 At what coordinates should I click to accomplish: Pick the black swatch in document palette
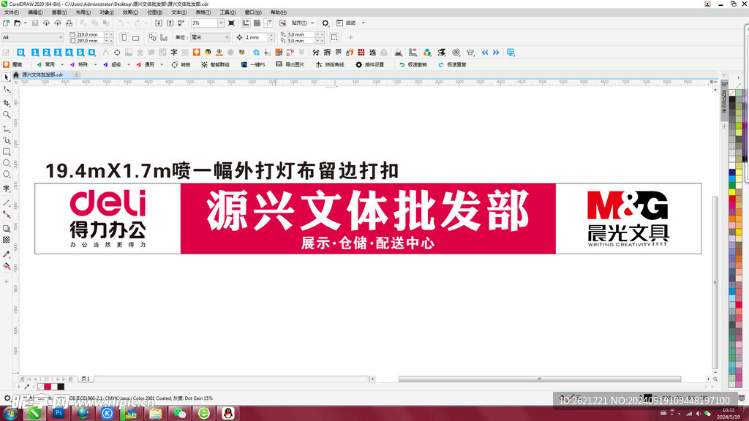(61, 387)
